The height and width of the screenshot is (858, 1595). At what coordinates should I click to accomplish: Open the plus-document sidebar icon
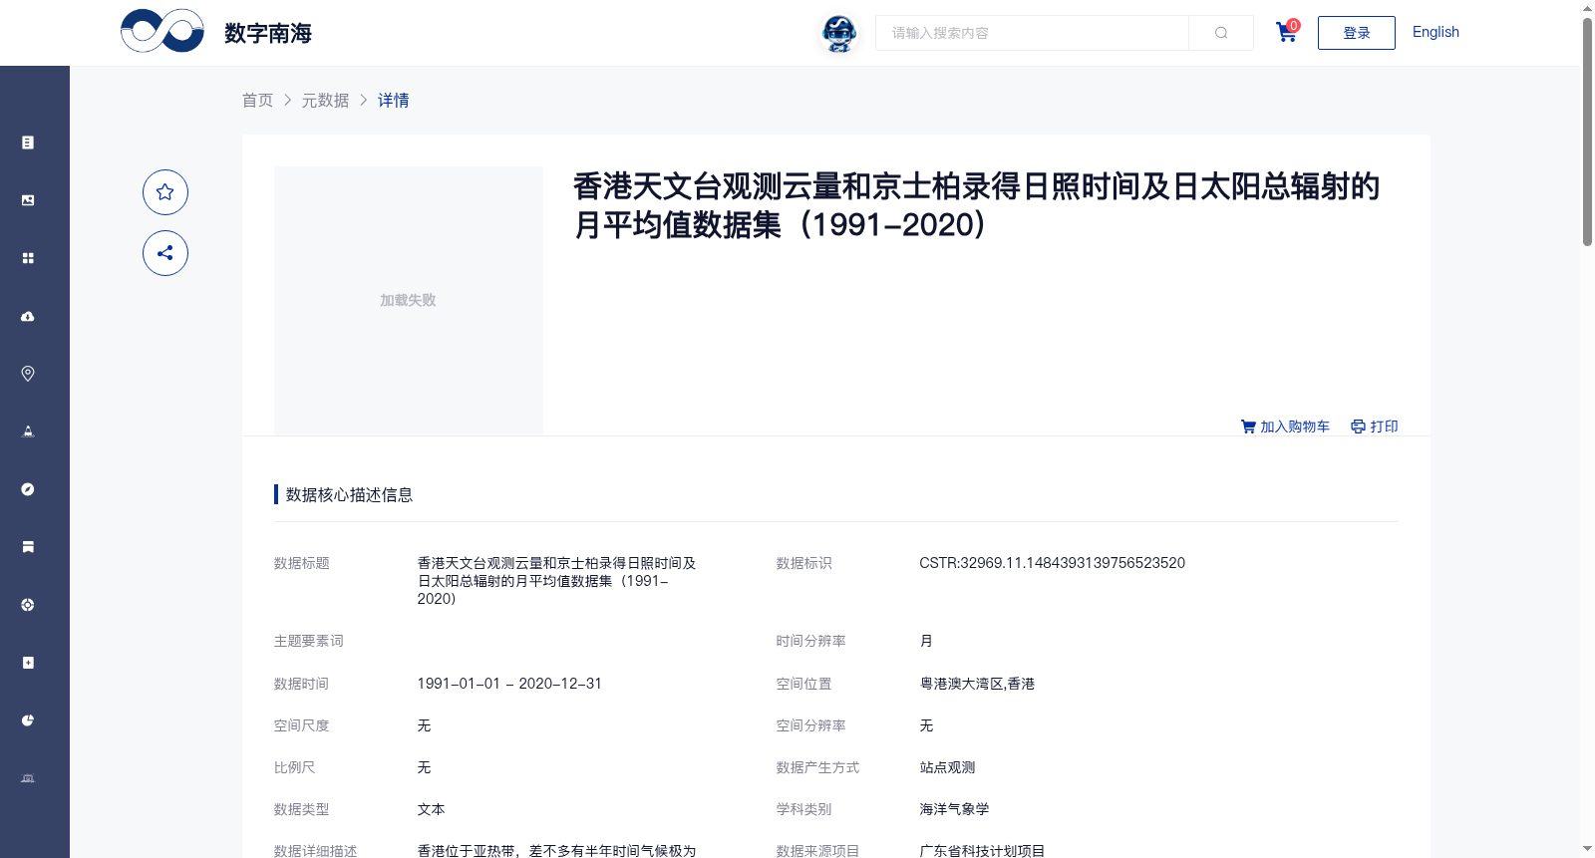[28, 663]
